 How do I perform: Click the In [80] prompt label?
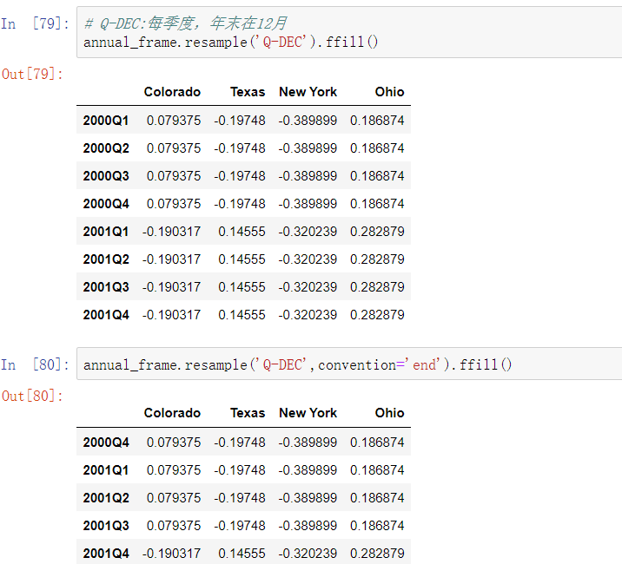click(x=35, y=364)
